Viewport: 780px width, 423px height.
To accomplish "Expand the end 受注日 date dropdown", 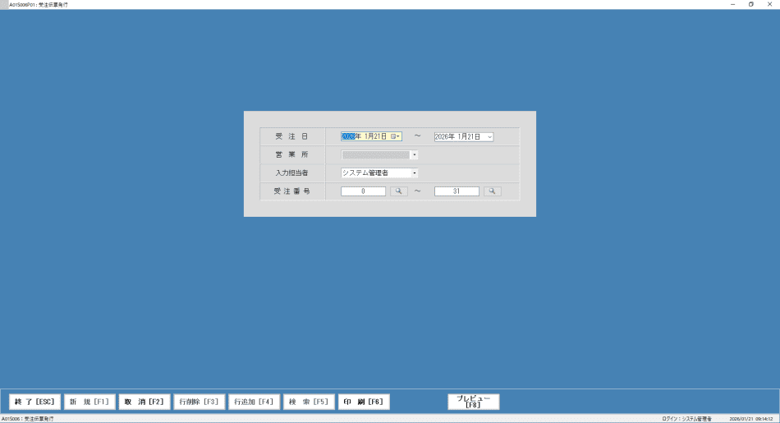I will 489,136.
